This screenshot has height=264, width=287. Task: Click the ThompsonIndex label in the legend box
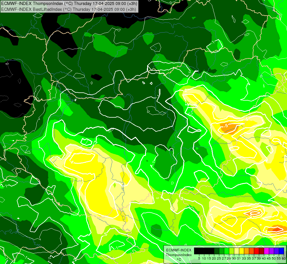tap(179, 255)
